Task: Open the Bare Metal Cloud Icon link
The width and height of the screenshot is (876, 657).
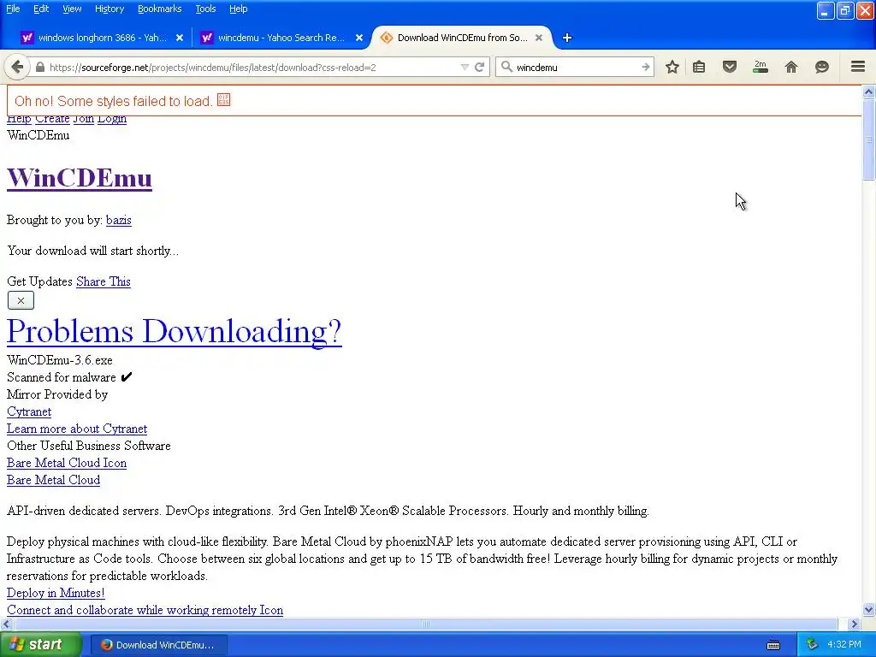Action: 67,463
